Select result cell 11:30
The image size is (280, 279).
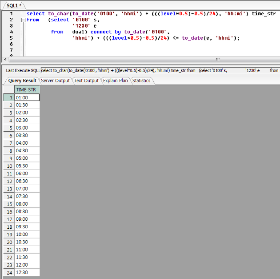pyautogui.click(x=27, y=257)
